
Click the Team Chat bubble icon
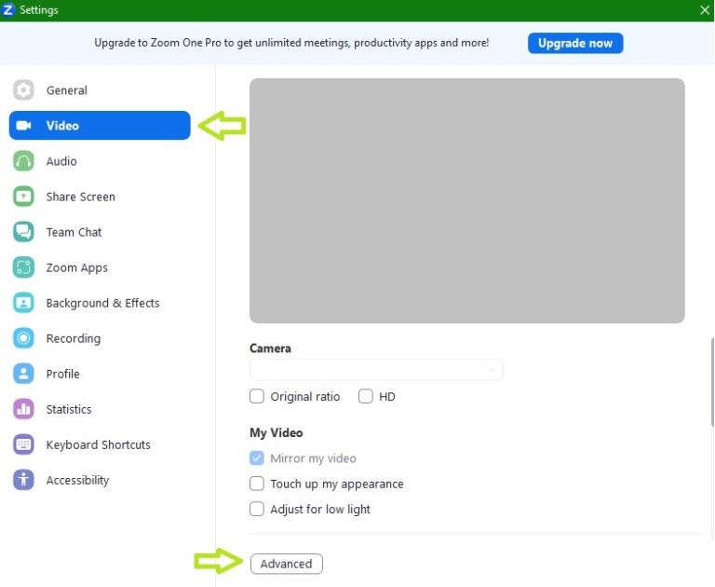(x=23, y=232)
